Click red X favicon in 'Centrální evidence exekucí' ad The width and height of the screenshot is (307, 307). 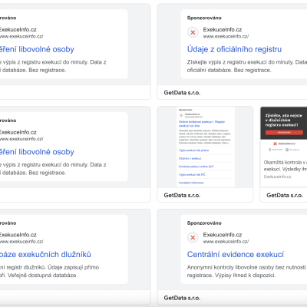(x=193, y=238)
